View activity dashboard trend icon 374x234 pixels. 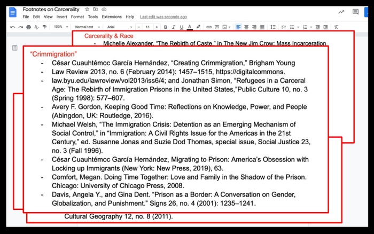pos(341,12)
